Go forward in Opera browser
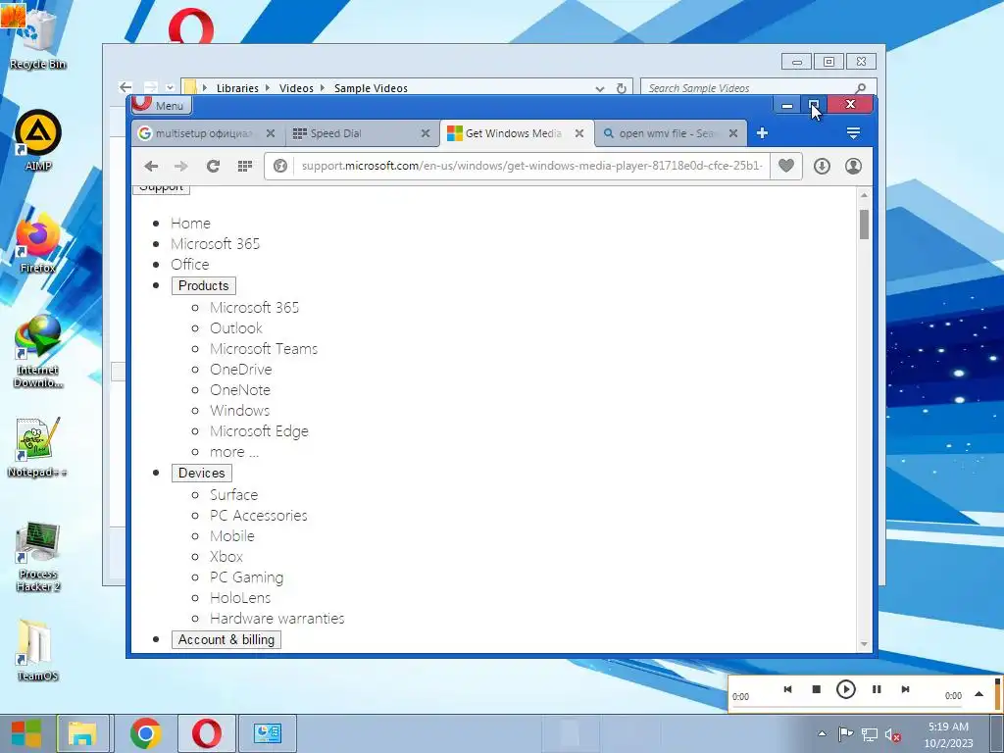The image size is (1004, 753). pyautogui.click(x=181, y=167)
